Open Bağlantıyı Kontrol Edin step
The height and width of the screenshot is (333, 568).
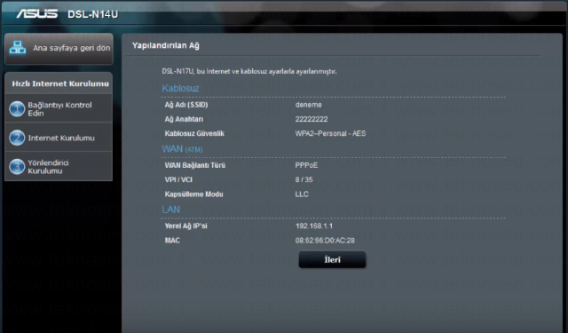coord(59,108)
